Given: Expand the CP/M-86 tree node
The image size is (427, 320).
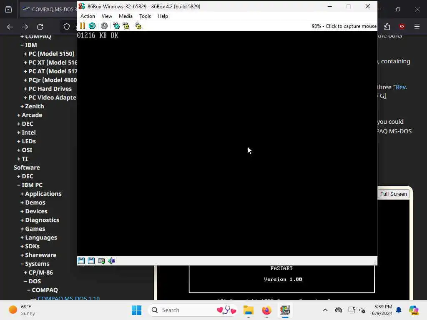Looking at the screenshot, I should coord(38,272).
